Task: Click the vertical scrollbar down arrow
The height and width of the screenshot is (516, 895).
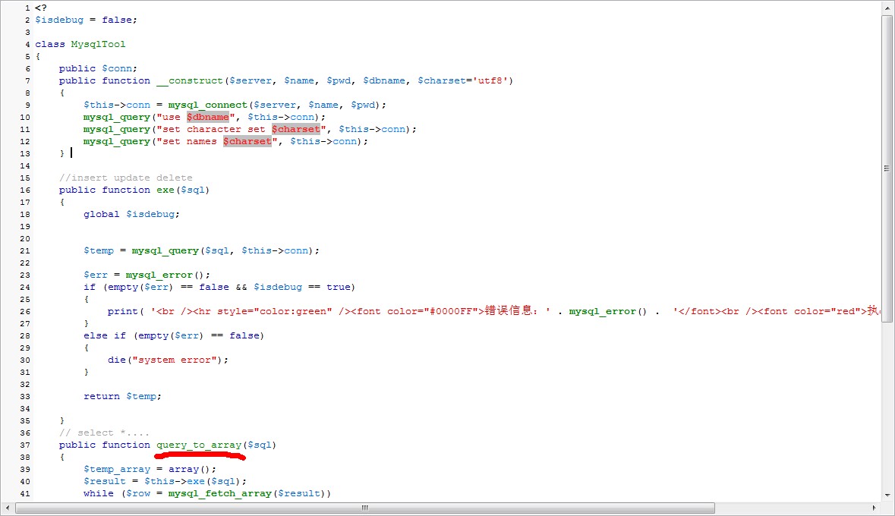Action: point(887,495)
